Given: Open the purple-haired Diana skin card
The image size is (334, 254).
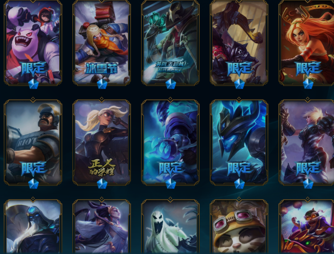Looking at the screenshot, I should pos(102,226).
